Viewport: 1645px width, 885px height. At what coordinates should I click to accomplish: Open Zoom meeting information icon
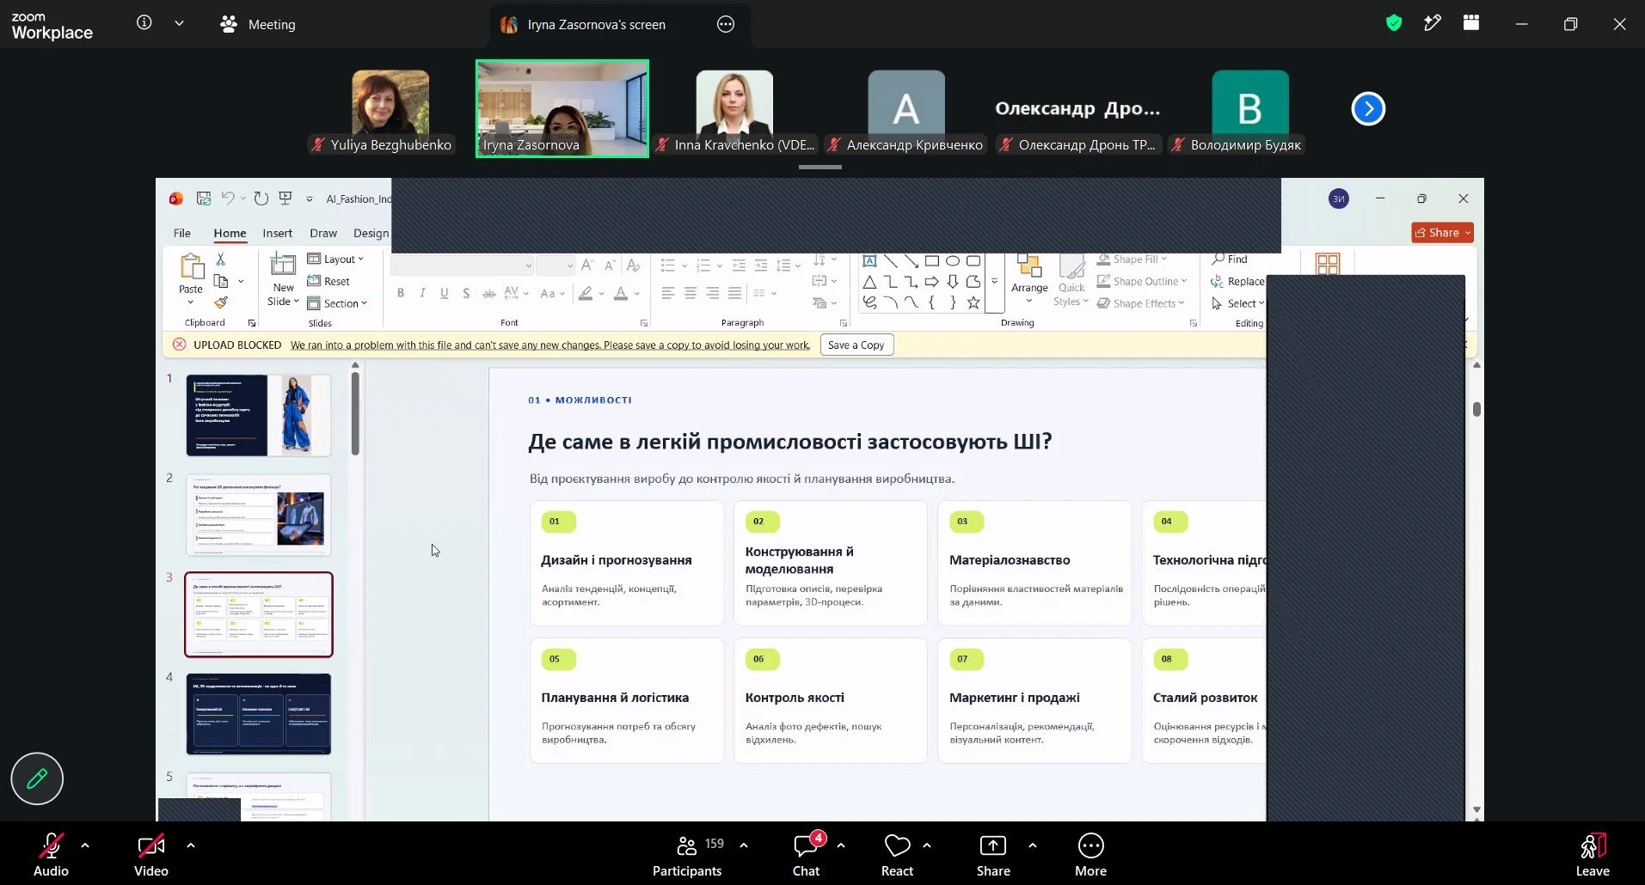coord(144,23)
